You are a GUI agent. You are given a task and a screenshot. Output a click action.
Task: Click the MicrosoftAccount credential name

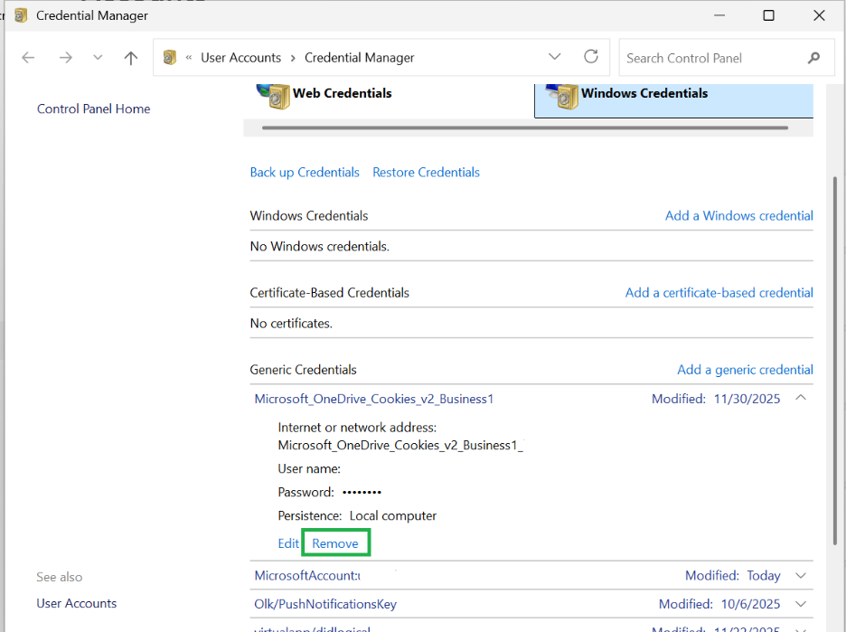click(x=307, y=576)
